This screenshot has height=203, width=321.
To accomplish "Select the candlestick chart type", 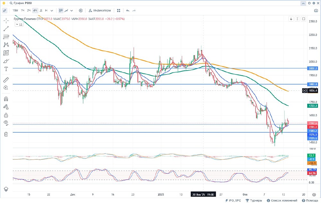I will click(61, 11).
